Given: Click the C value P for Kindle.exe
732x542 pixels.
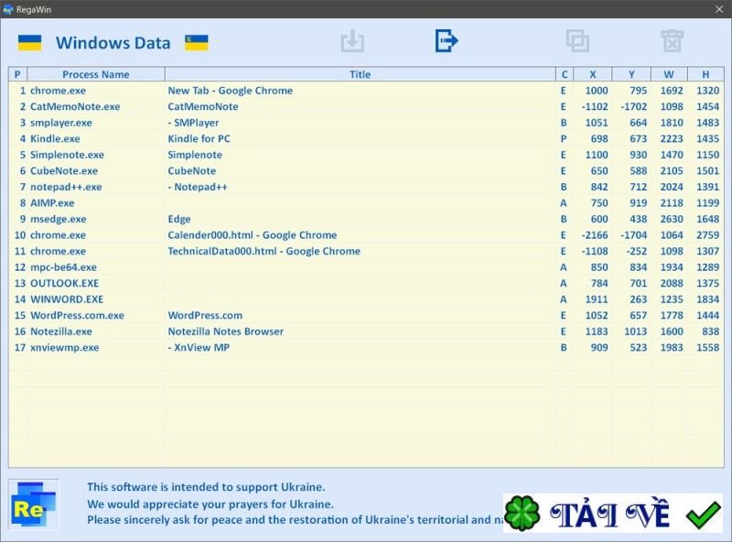Looking at the screenshot, I should (x=564, y=139).
